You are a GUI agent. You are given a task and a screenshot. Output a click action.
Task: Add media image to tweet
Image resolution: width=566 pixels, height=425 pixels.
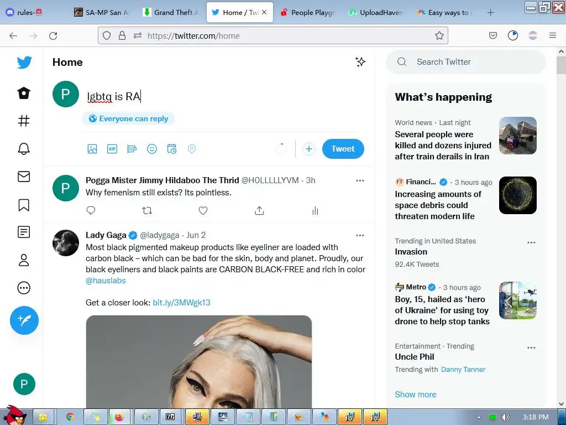92,148
